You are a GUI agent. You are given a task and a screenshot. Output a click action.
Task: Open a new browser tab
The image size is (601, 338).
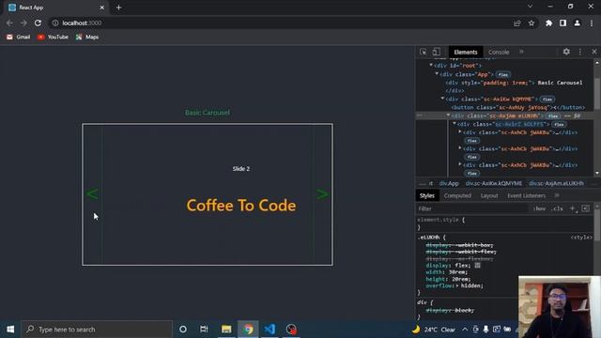118,8
